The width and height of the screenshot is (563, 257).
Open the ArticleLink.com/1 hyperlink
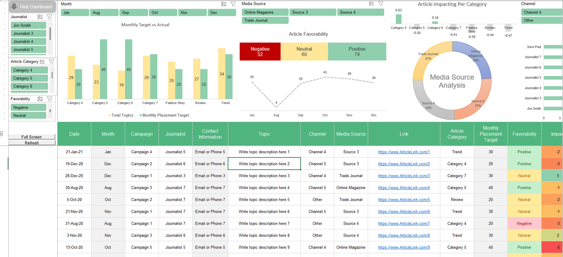[x=404, y=152]
